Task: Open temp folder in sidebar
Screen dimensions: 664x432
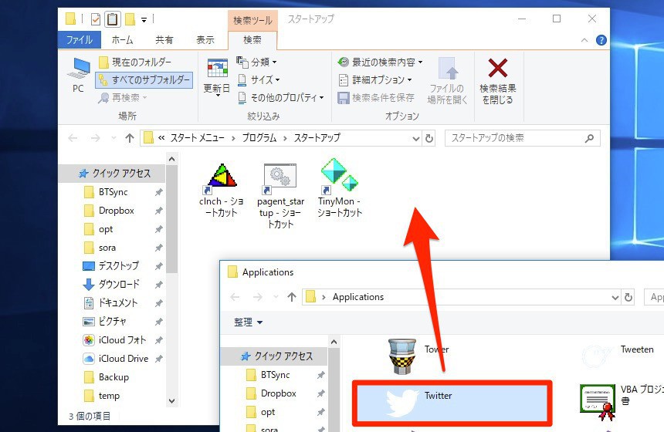Action: pyautogui.click(x=110, y=396)
